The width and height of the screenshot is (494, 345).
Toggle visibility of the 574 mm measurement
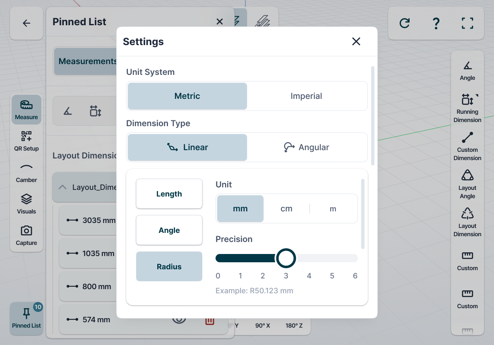179,320
